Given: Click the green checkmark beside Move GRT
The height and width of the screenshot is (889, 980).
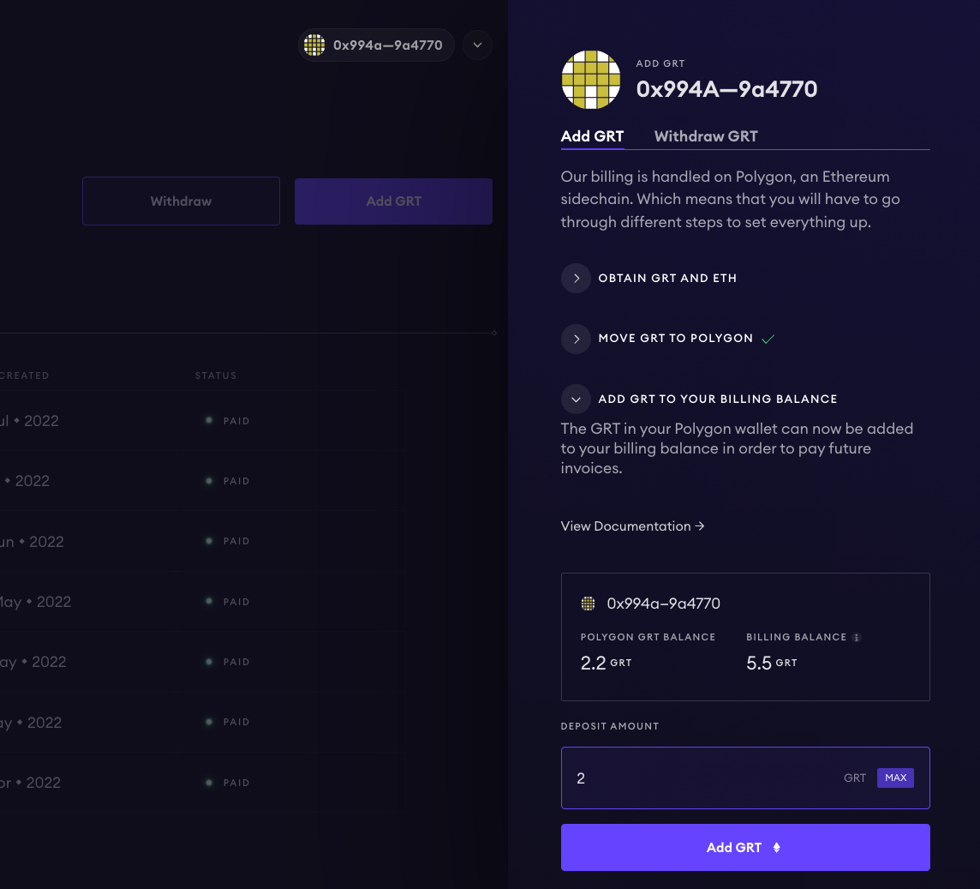Looking at the screenshot, I should (768, 339).
